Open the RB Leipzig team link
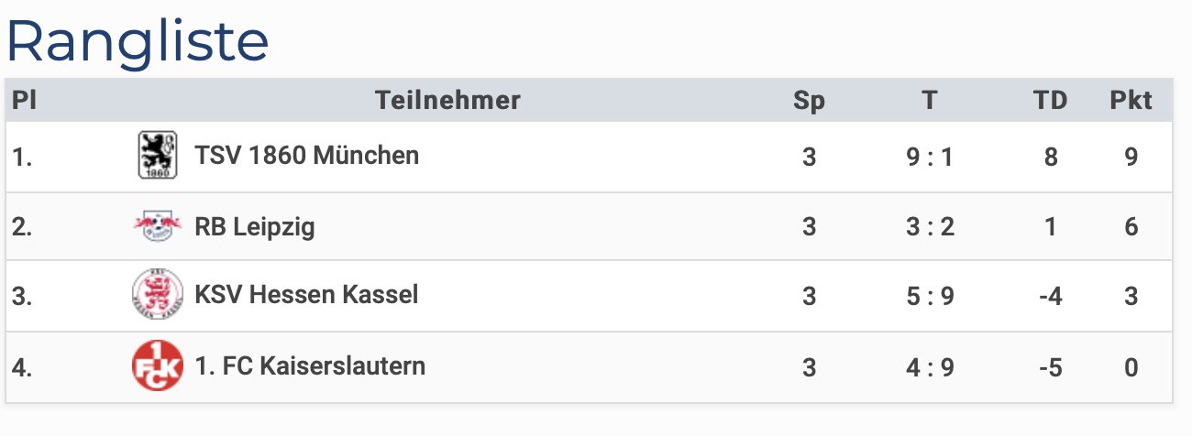Screen dimensions: 1192x436 click(x=254, y=226)
